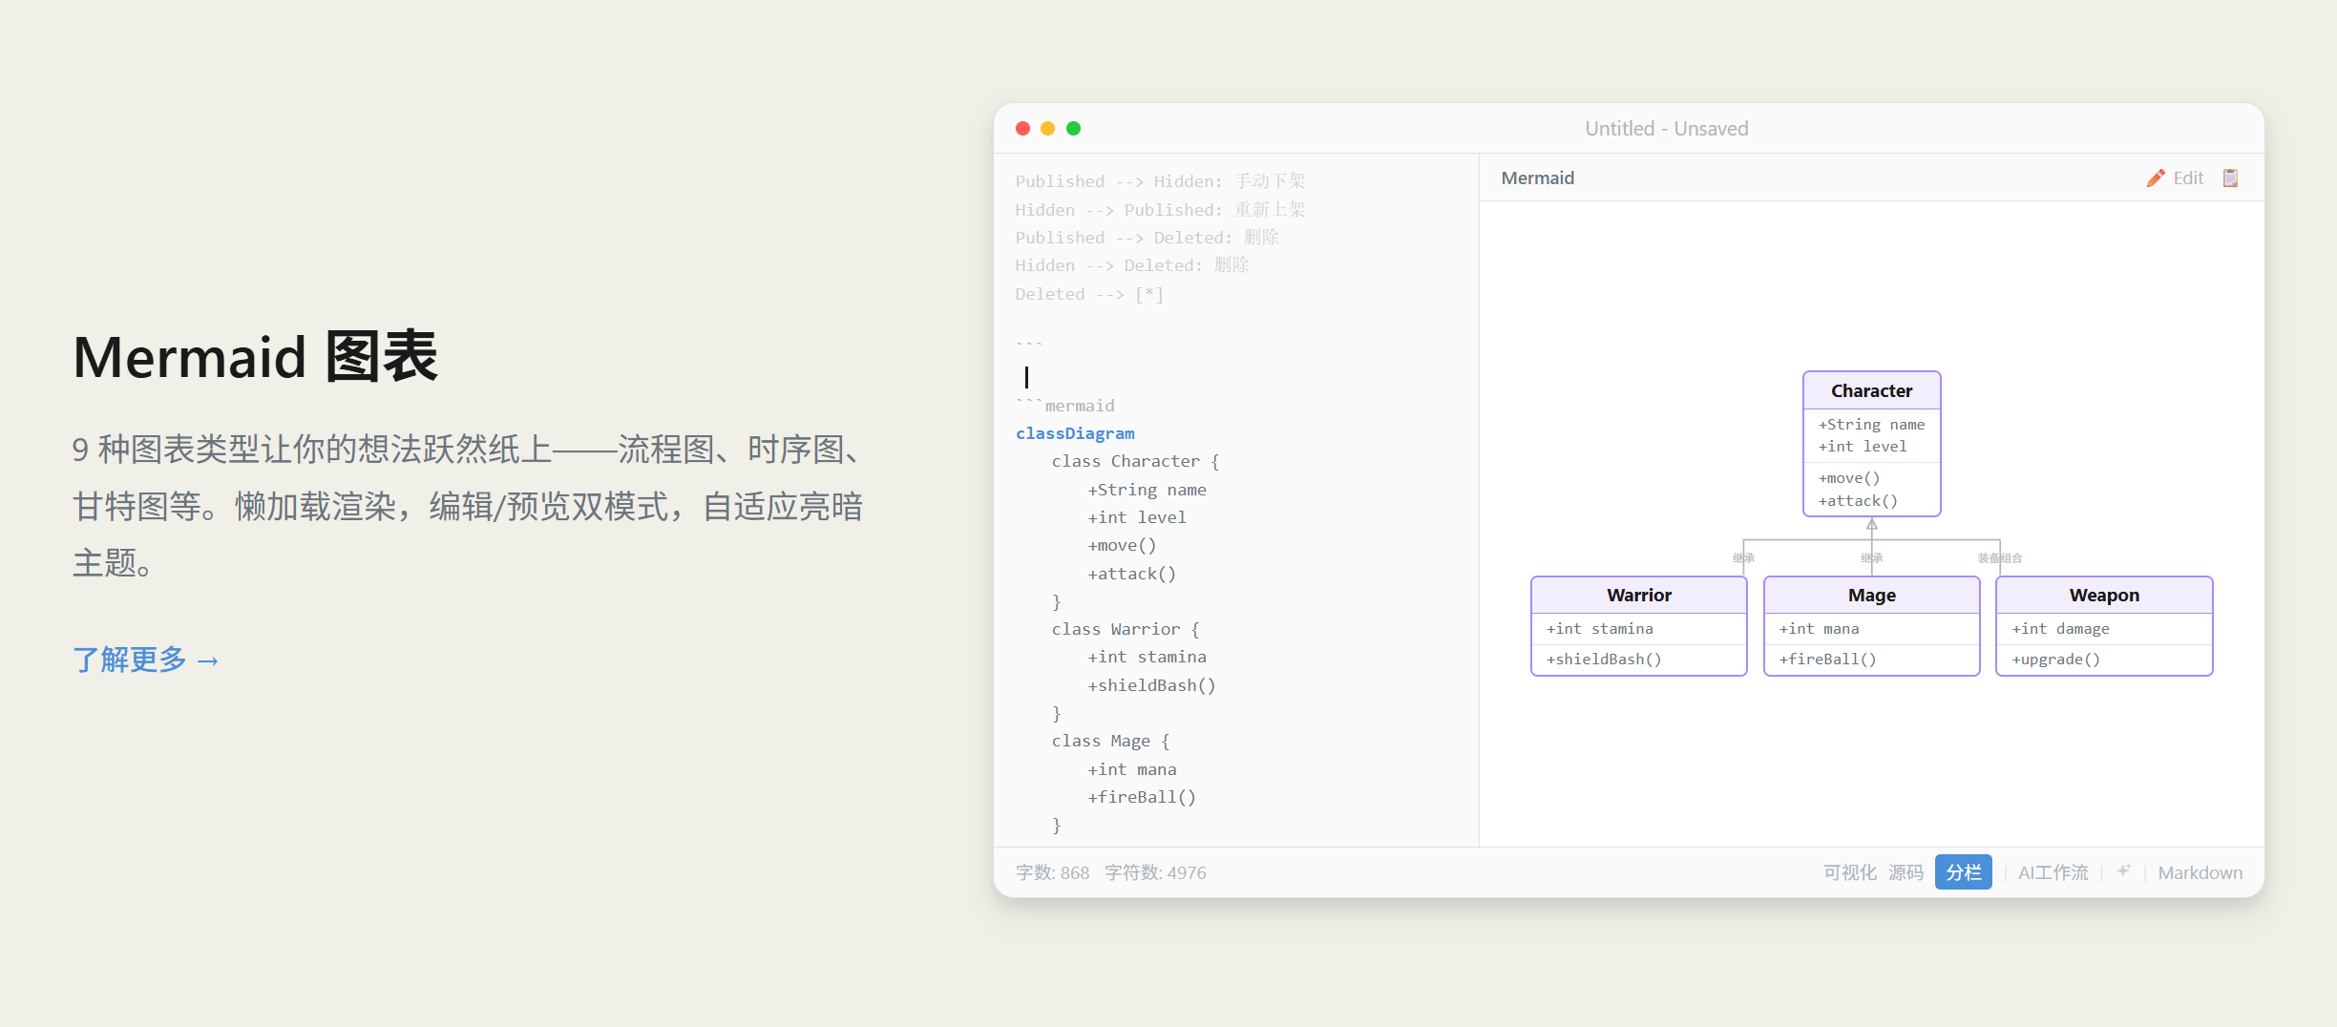The width and height of the screenshot is (2337, 1027).
Task: Click '+int mana' in the code editor
Action: point(1131,769)
